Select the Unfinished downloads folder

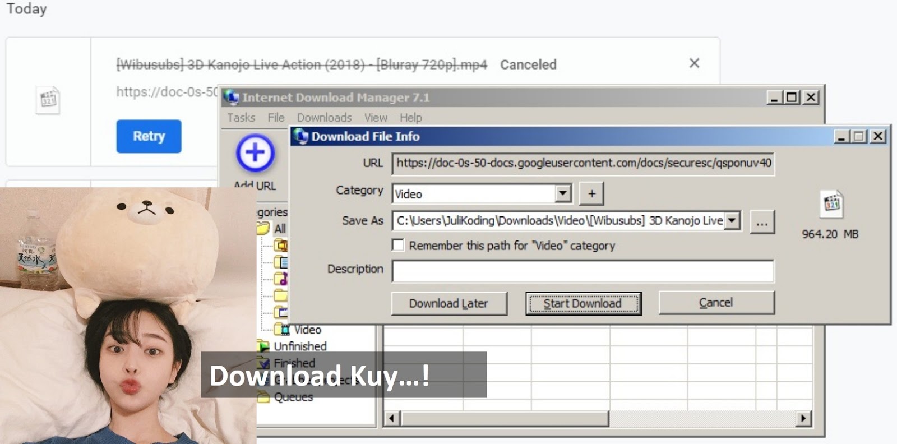coord(292,346)
